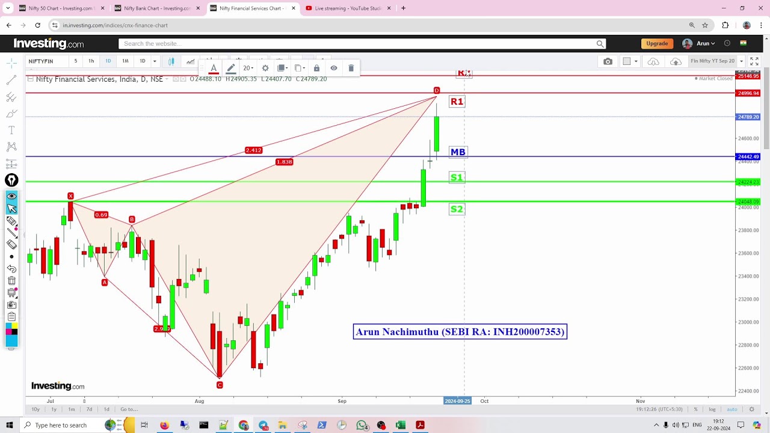This screenshot has height=433, width=770.
Task: Open the India flag edition selector
Action: click(743, 43)
